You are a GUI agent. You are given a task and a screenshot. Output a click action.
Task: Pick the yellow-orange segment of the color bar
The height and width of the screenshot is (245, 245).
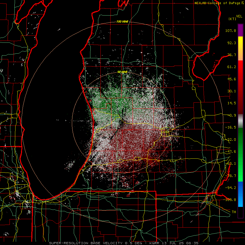coord(240,48)
